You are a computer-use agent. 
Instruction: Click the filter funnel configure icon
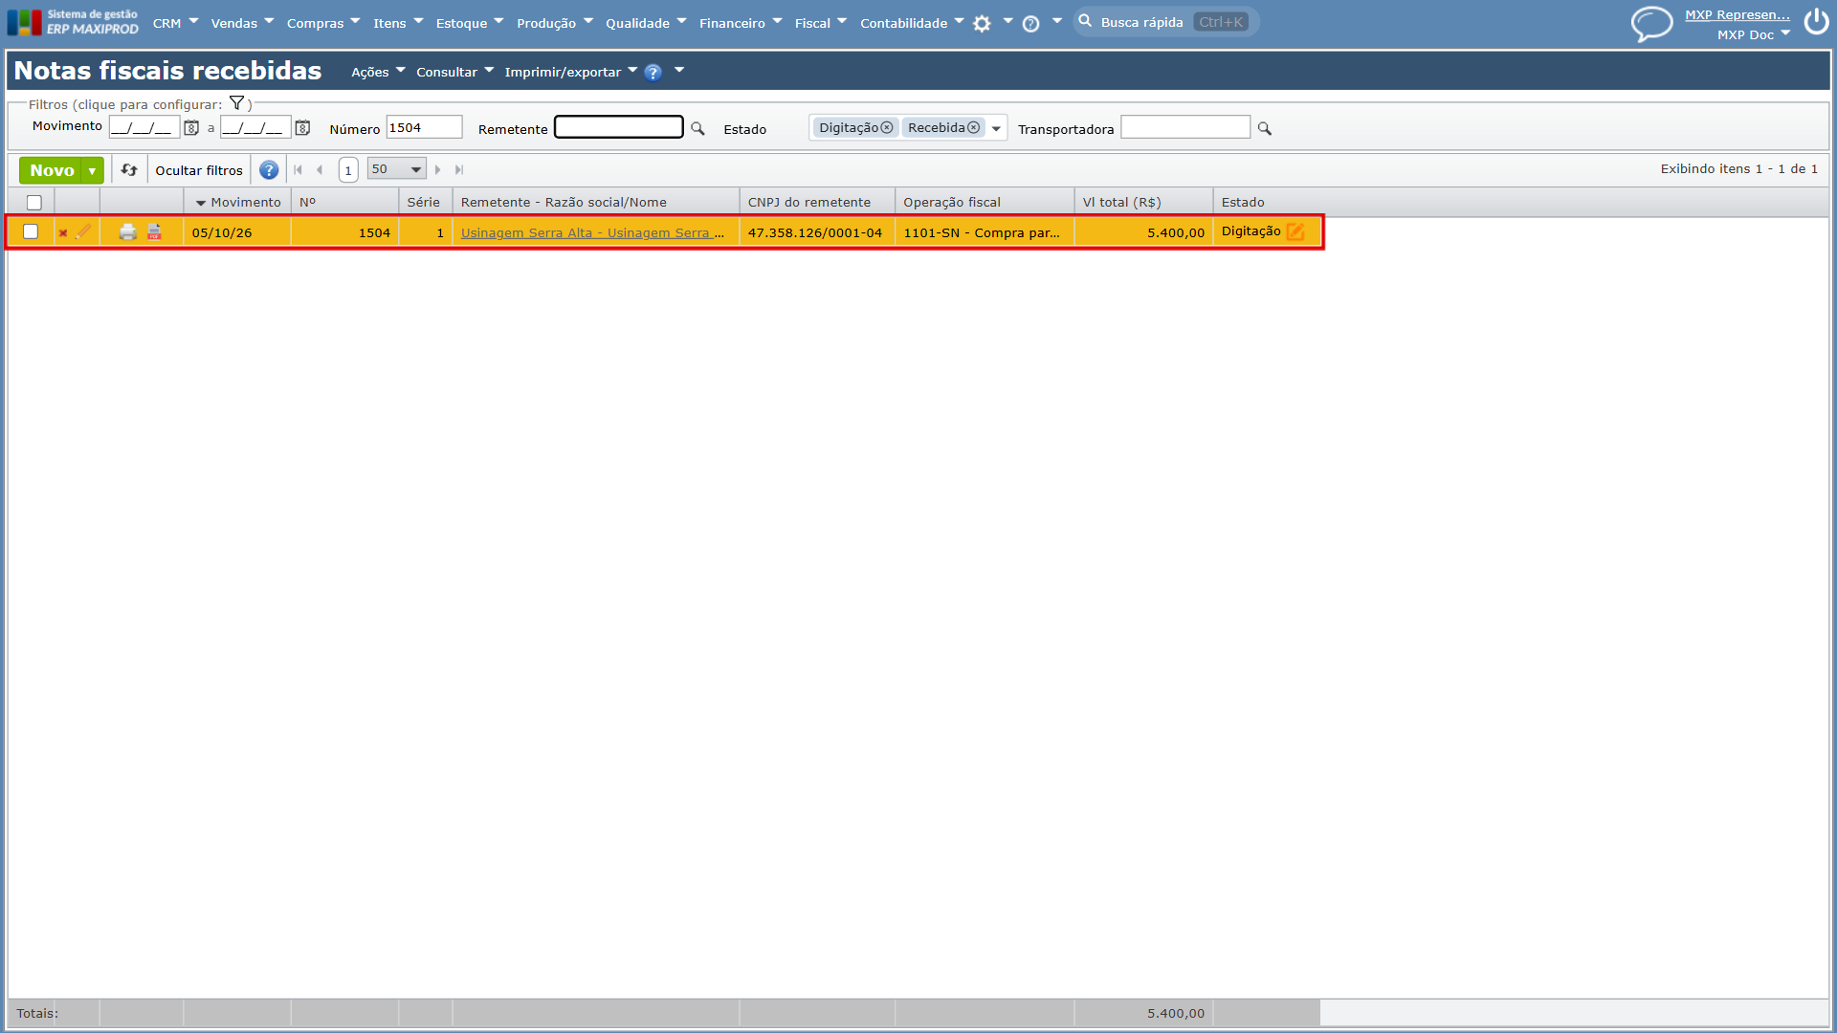click(236, 103)
